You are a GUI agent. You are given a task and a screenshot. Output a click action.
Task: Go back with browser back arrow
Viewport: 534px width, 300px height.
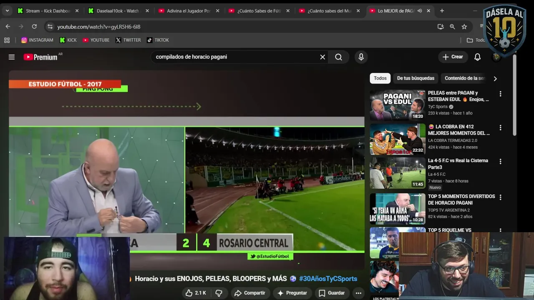tap(8, 27)
